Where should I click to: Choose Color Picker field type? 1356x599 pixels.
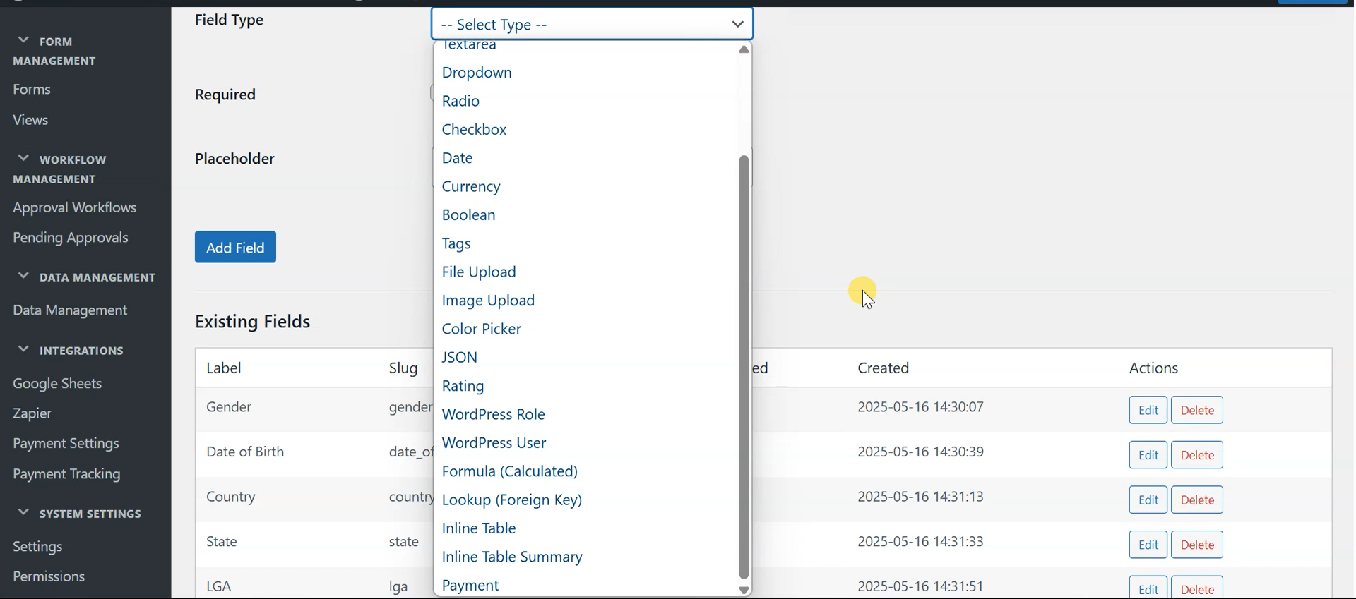[x=585, y=329]
